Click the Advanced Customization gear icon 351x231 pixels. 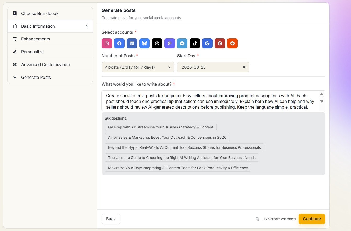pyautogui.click(x=15, y=64)
